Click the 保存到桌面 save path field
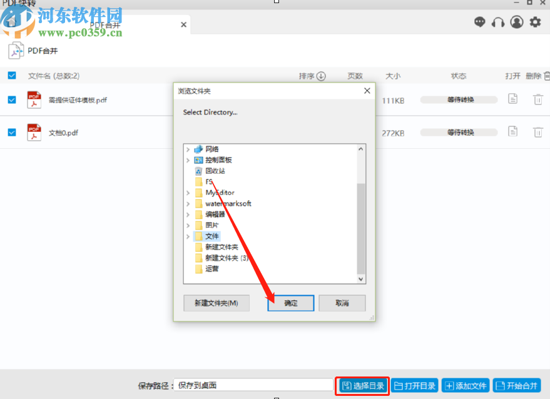This screenshot has height=399, width=550. 250,385
